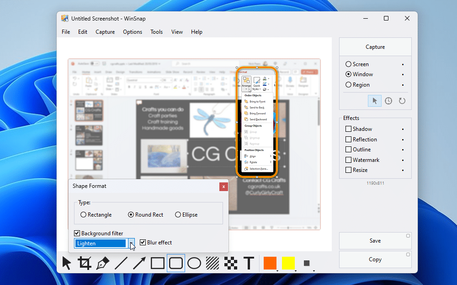Open the Capture menu
Image resolution: width=457 pixels, height=285 pixels.
(105, 31)
